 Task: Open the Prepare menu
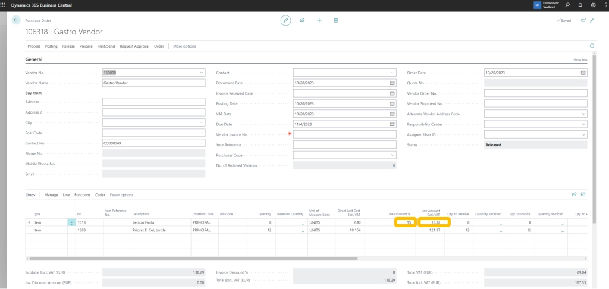pyautogui.click(x=86, y=46)
